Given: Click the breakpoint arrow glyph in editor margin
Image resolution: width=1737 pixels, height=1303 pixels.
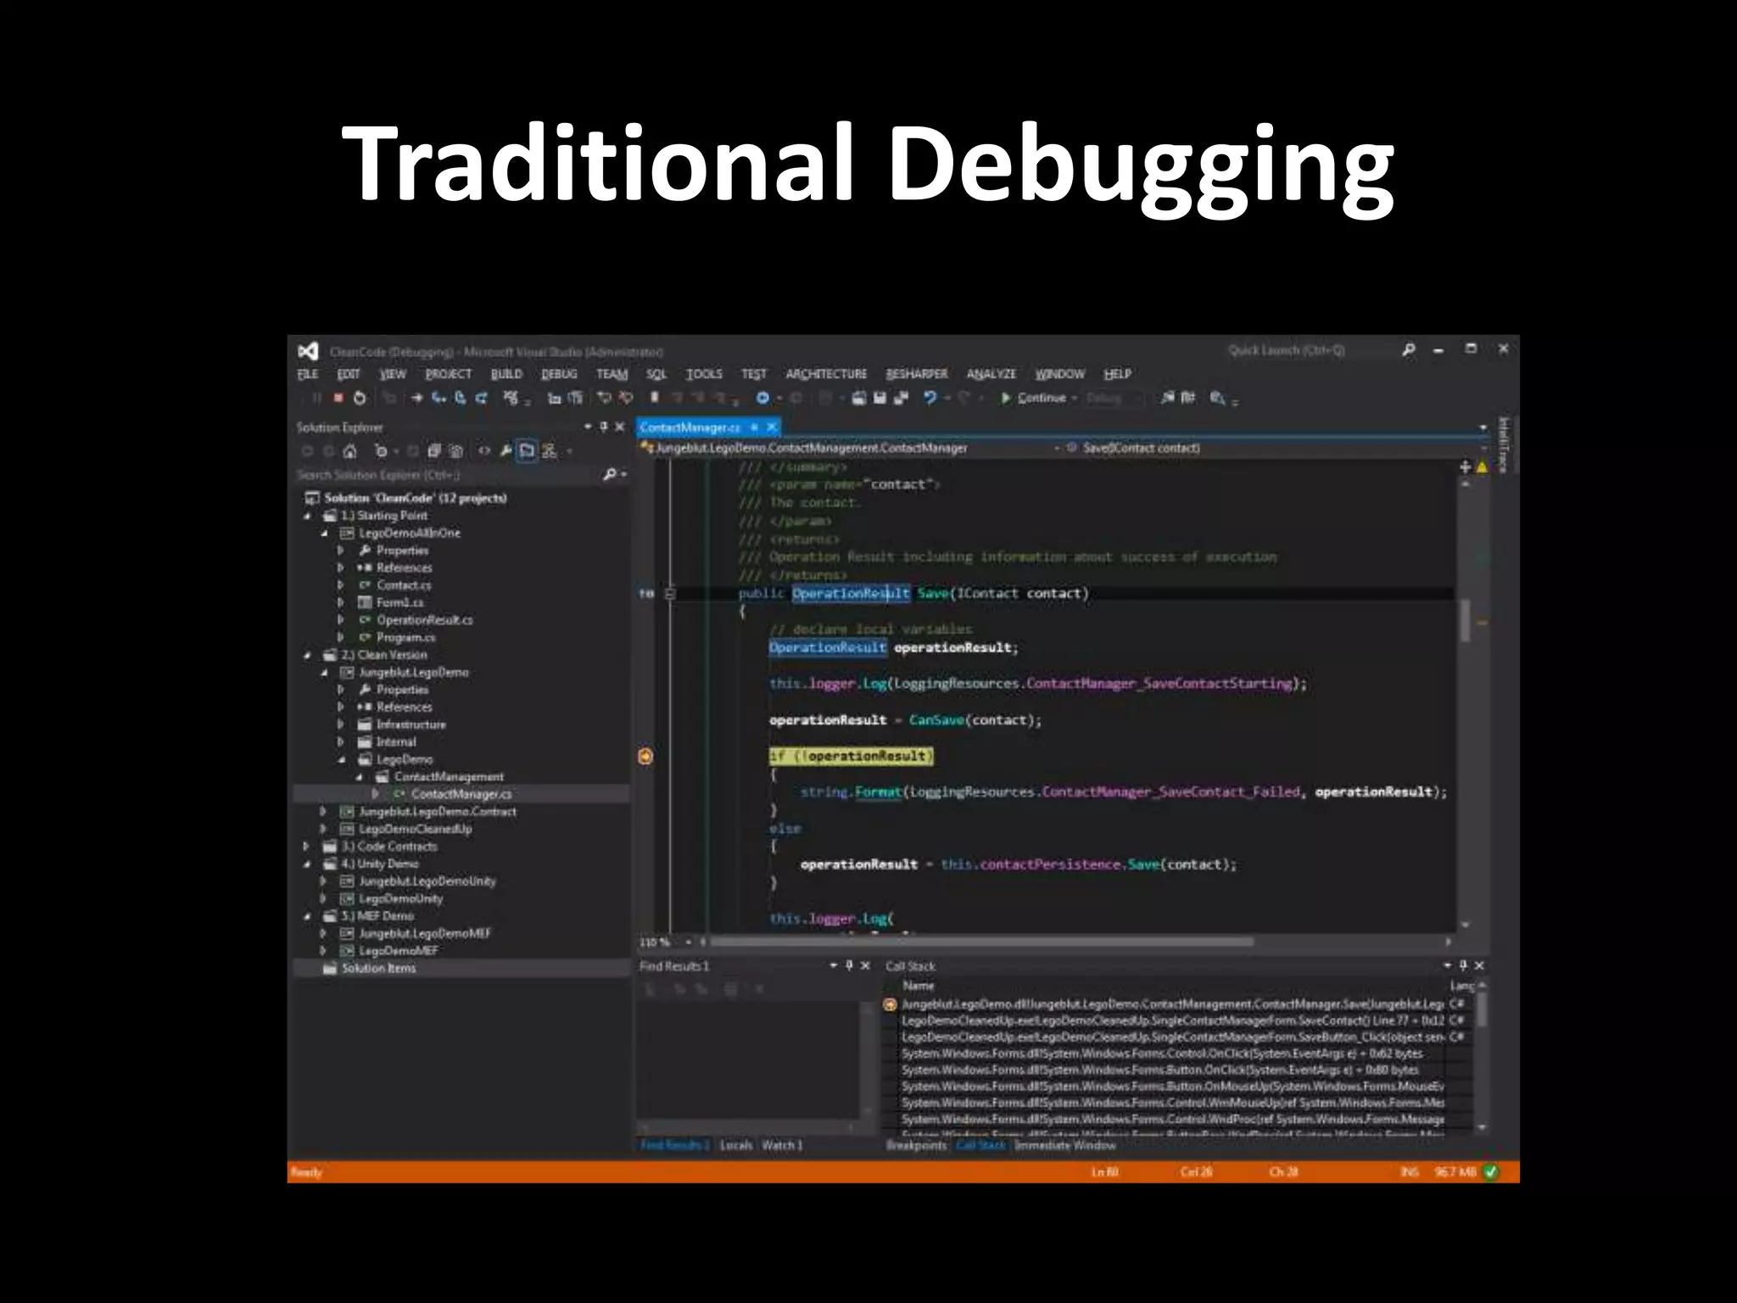Looking at the screenshot, I should [645, 756].
